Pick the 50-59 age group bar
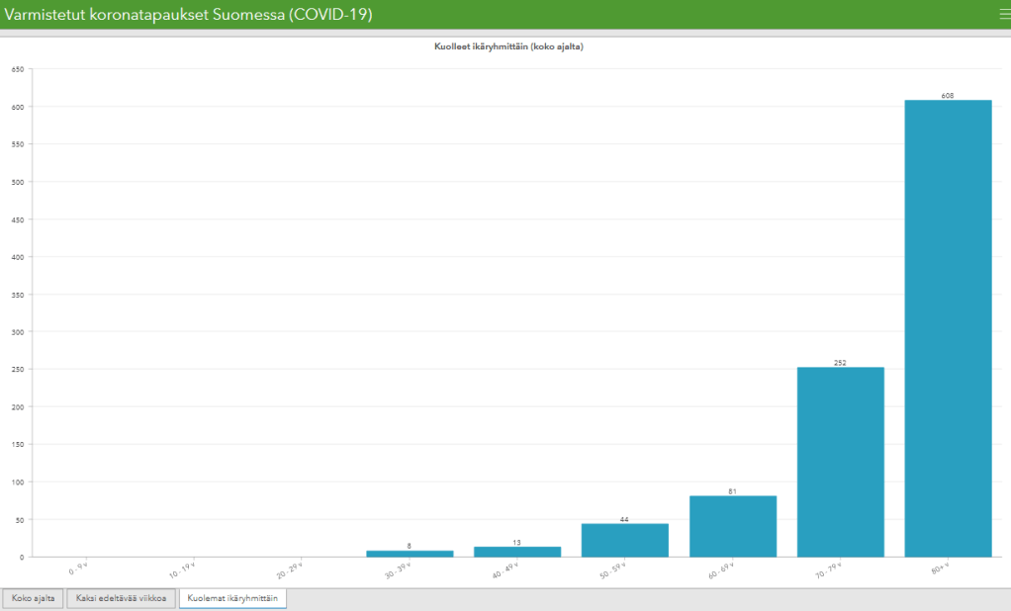 coord(624,540)
